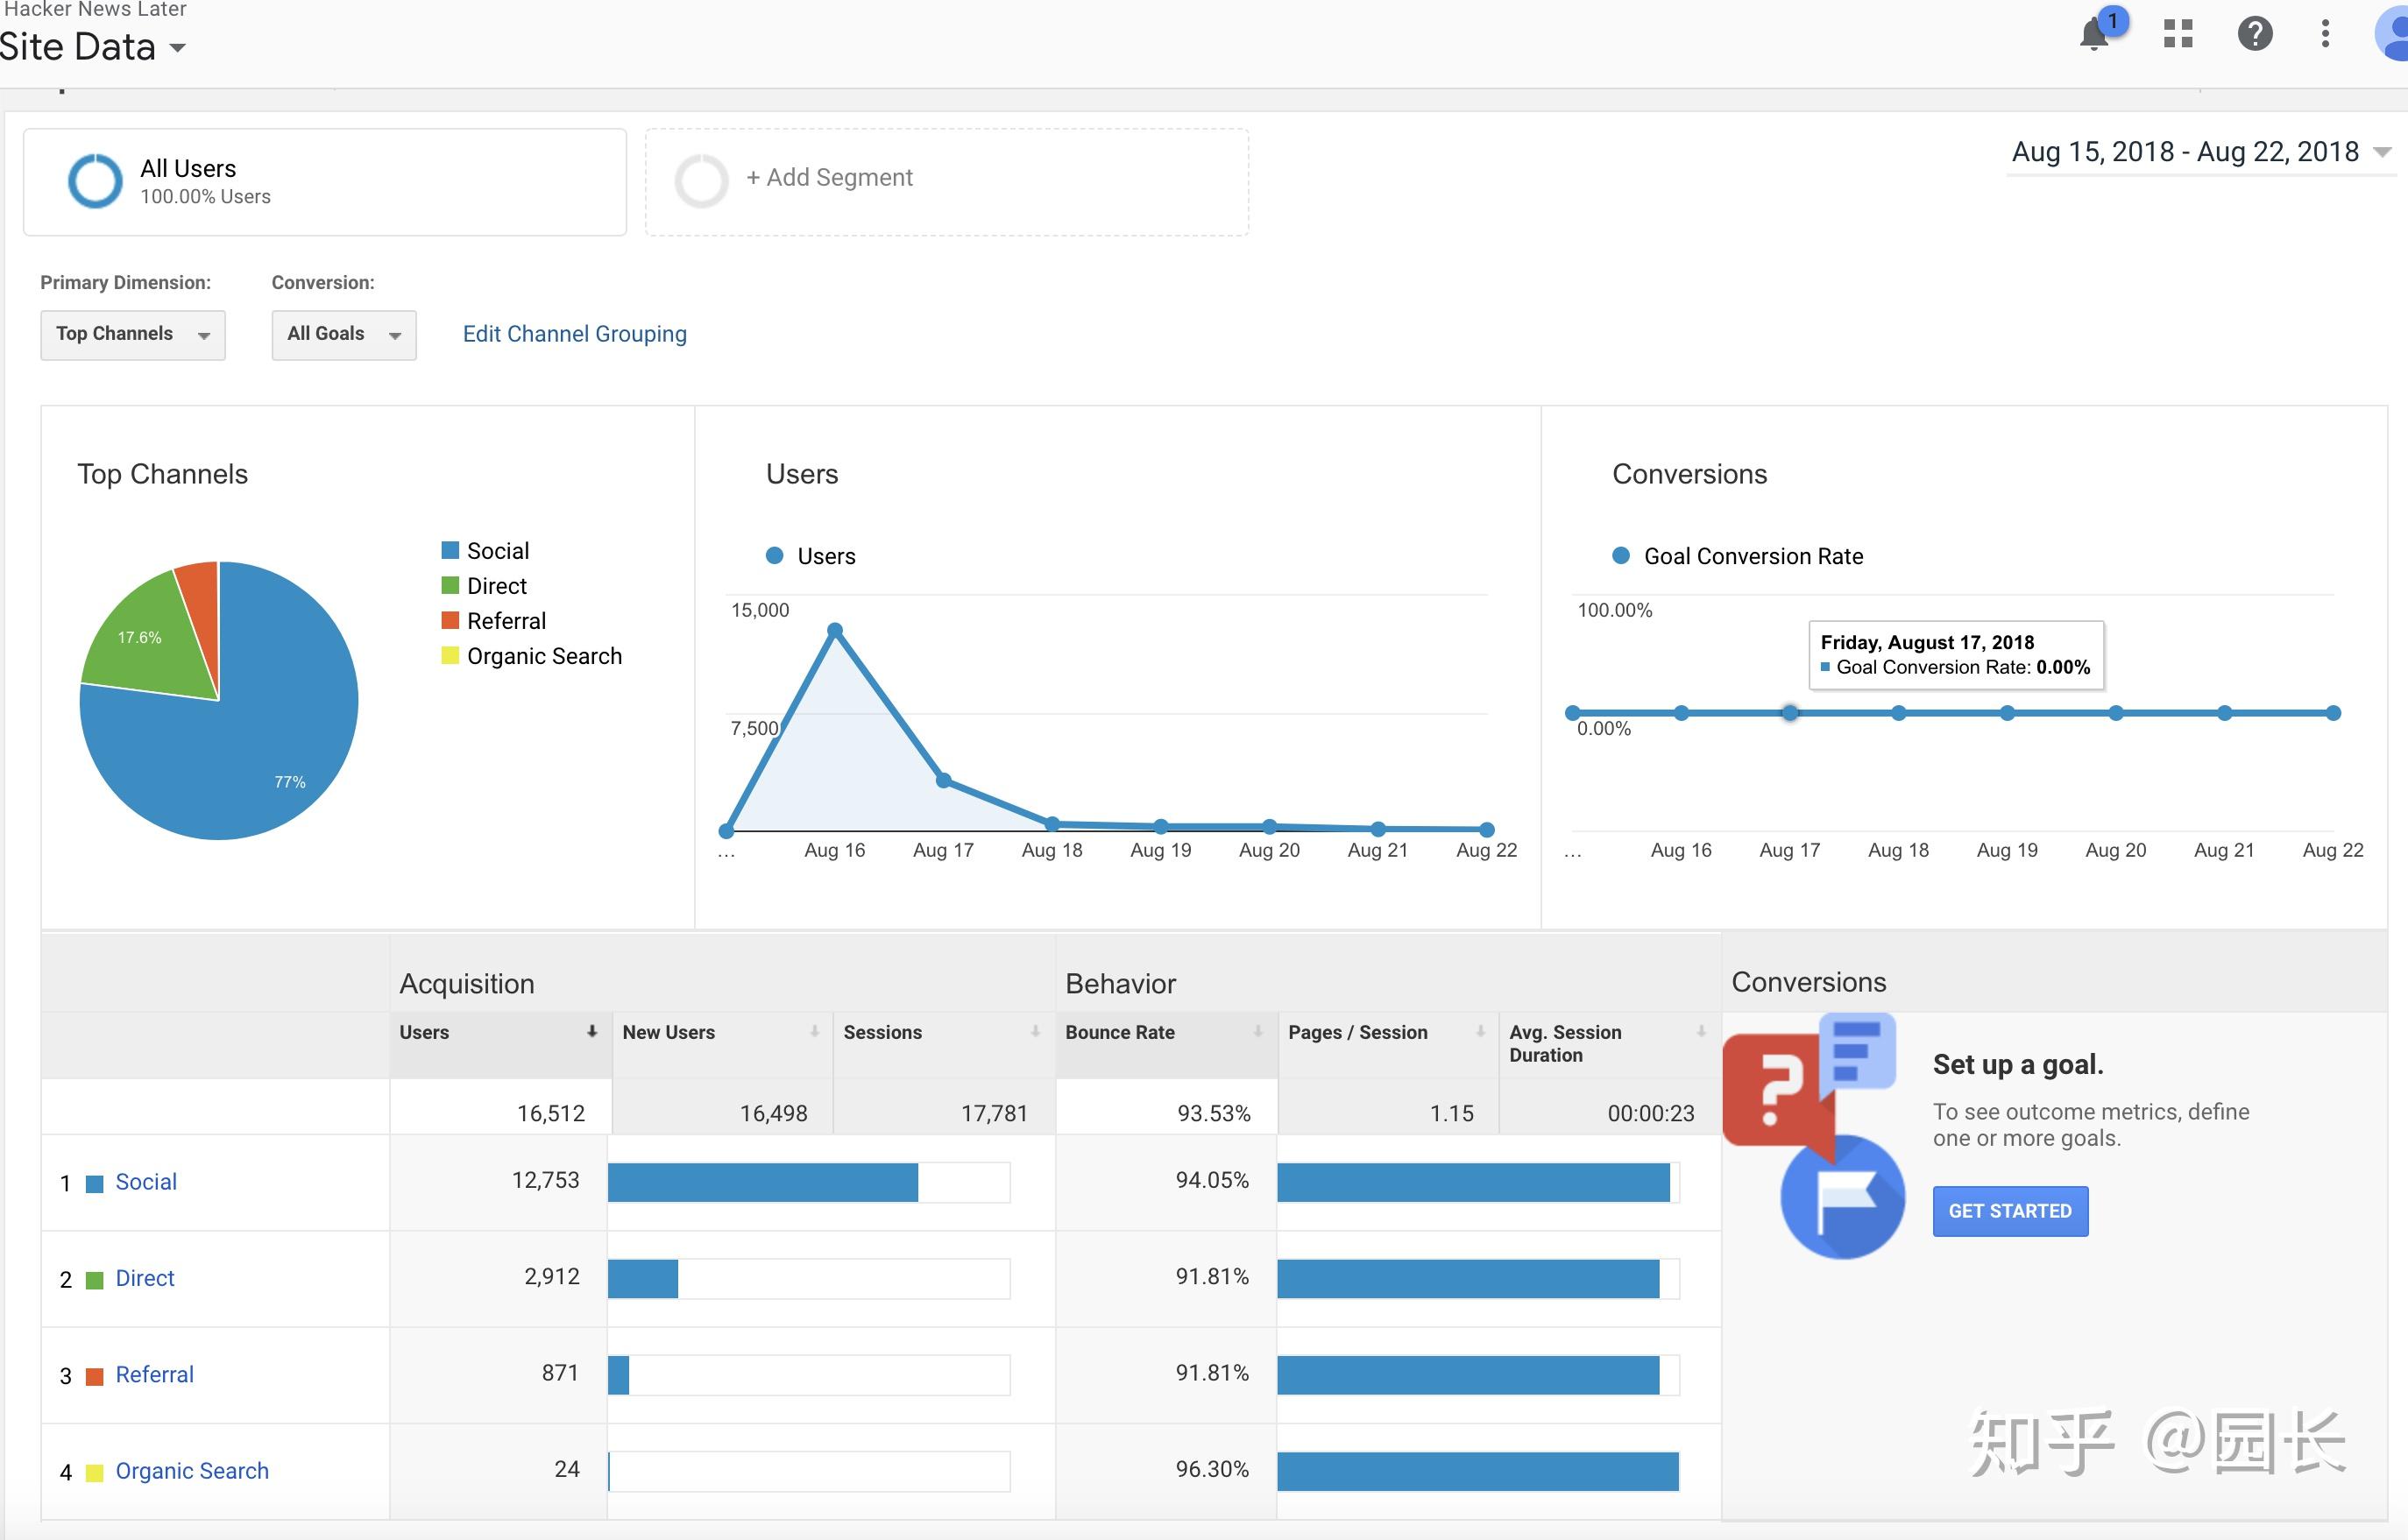This screenshot has width=2408, height=1540.
Task: Click Edit Channel Grouping link
Action: tap(575, 334)
